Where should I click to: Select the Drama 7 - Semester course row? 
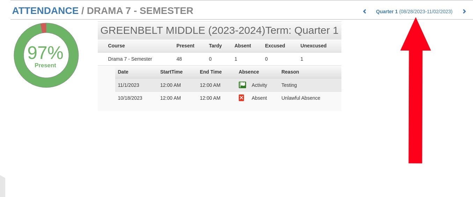[130, 59]
